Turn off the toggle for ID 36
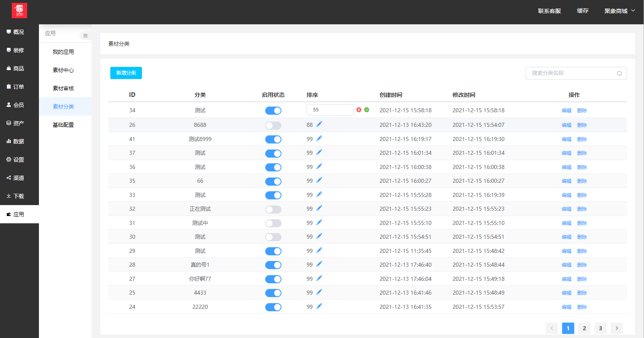The width and height of the screenshot is (644, 338). [273, 167]
